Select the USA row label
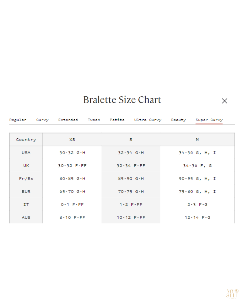Image resolution: width=245 pixels, height=306 pixels. pos(26,153)
